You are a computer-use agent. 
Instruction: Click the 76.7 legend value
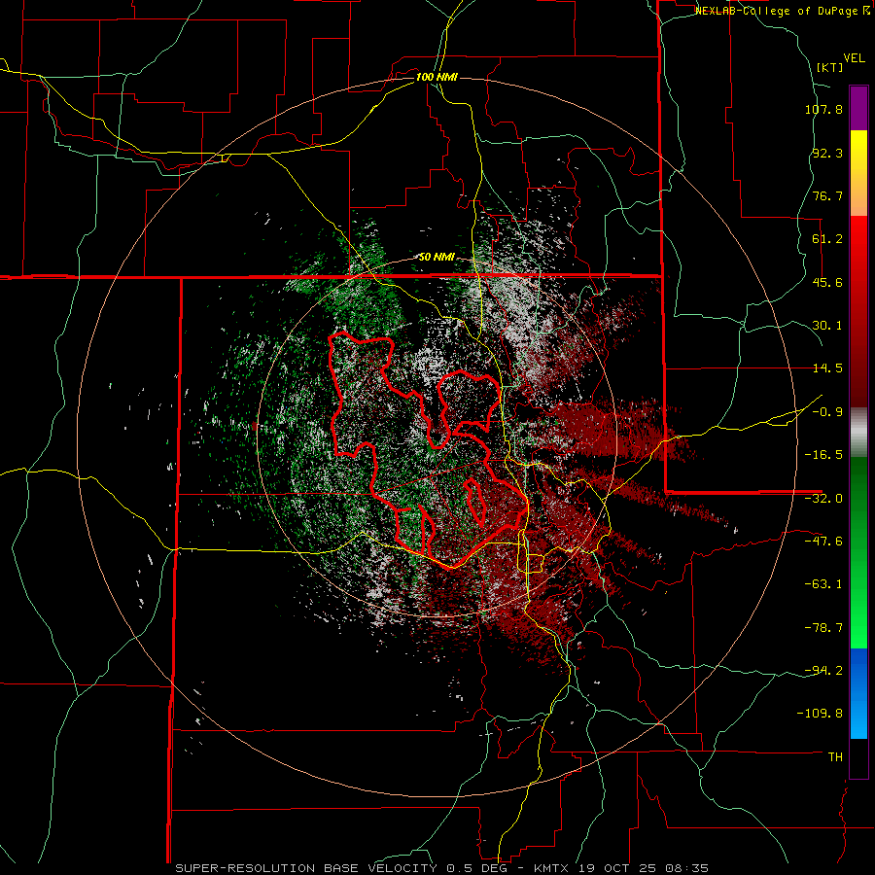click(x=827, y=195)
